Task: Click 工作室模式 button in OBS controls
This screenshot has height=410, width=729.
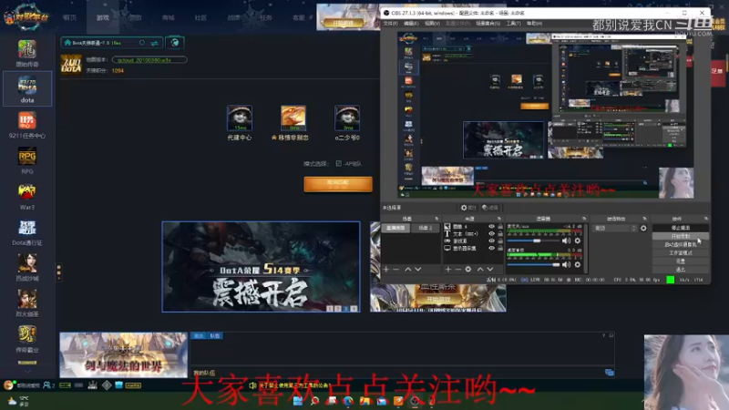Action: click(681, 253)
